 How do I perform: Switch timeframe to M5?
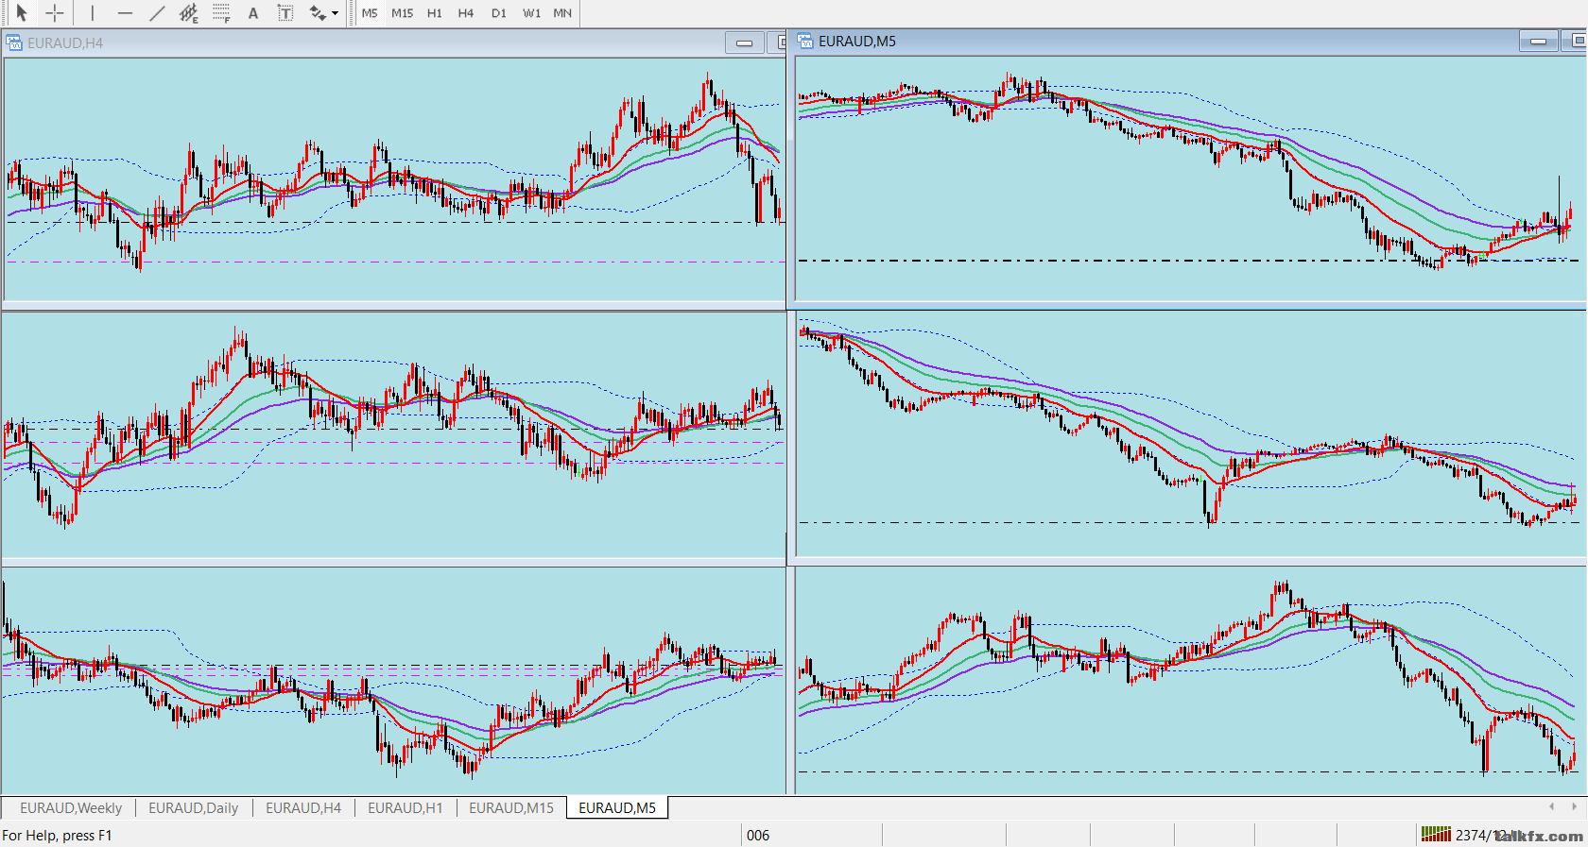370,13
